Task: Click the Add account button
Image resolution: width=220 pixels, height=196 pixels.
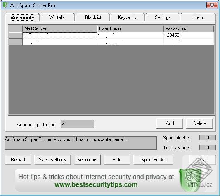Action: [x=170, y=123]
